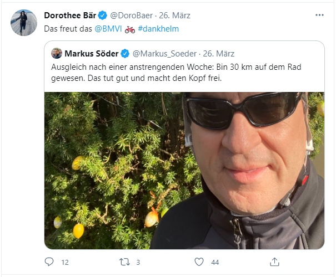Like the tweet with heart icon

(x=199, y=261)
